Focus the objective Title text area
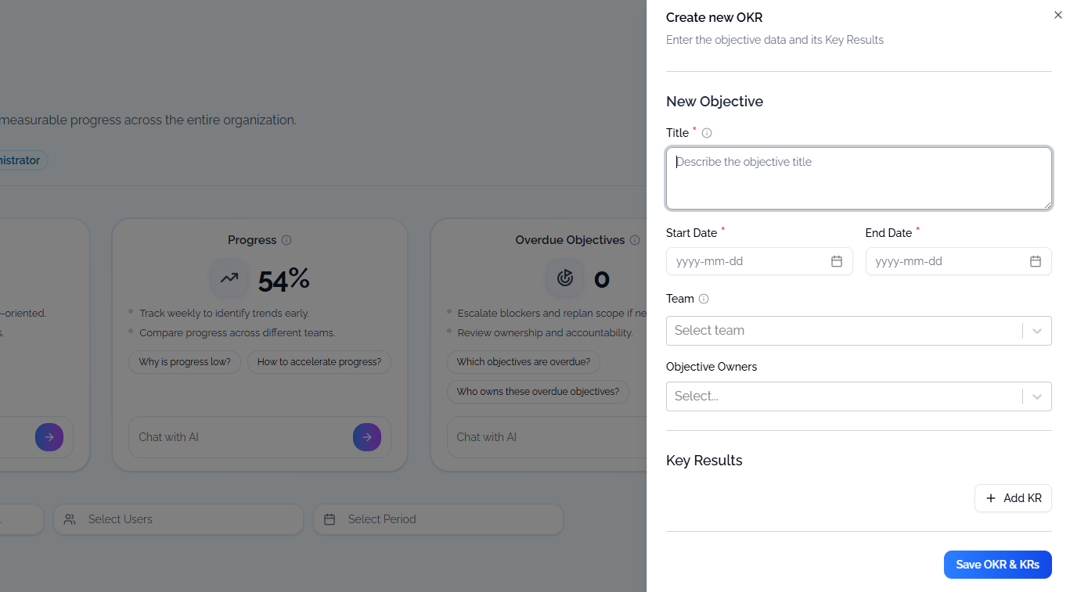This screenshot has height=592, width=1070. pos(859,178)
